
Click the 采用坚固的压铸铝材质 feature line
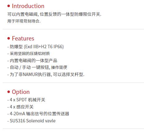pyautogui.click(x=29, y=53)
